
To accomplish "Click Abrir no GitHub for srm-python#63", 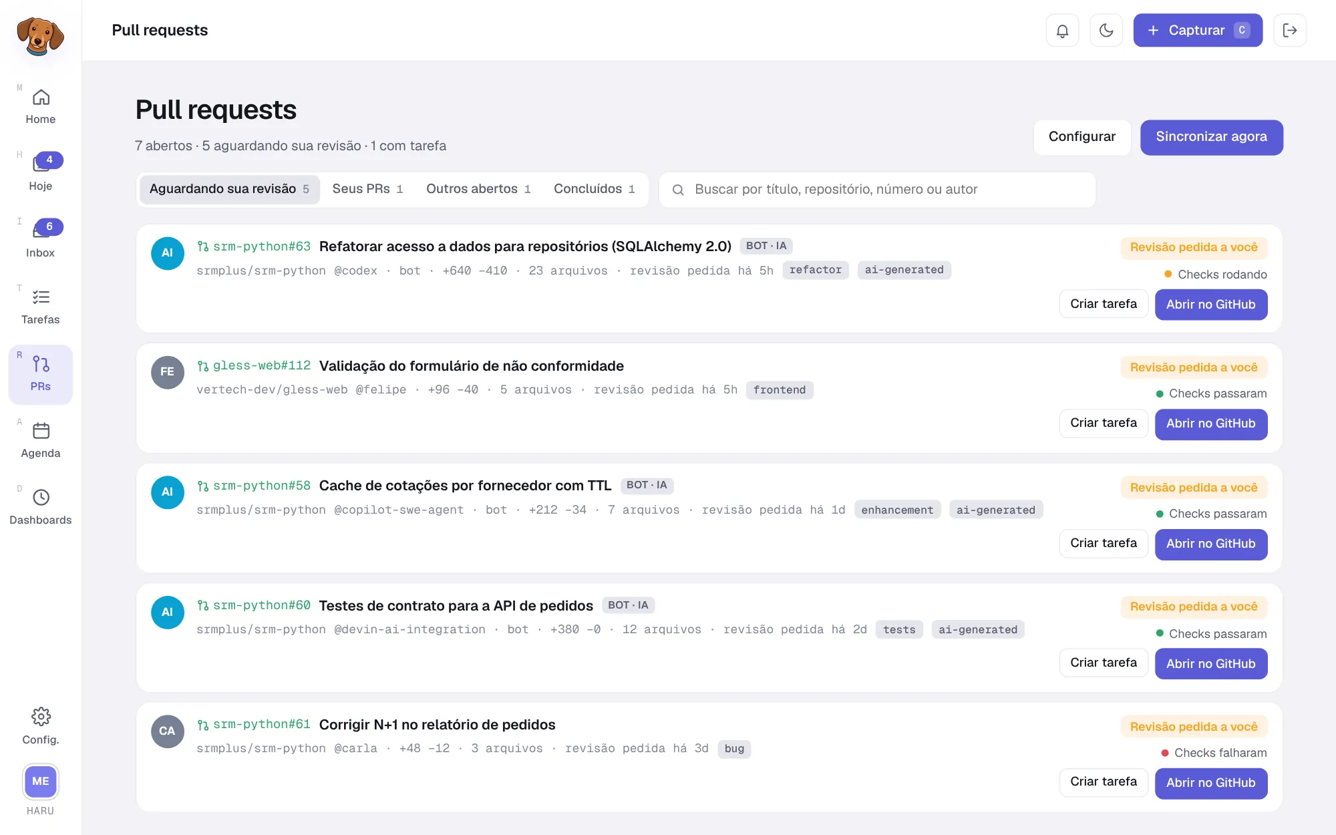I will tap(1211, 305).
